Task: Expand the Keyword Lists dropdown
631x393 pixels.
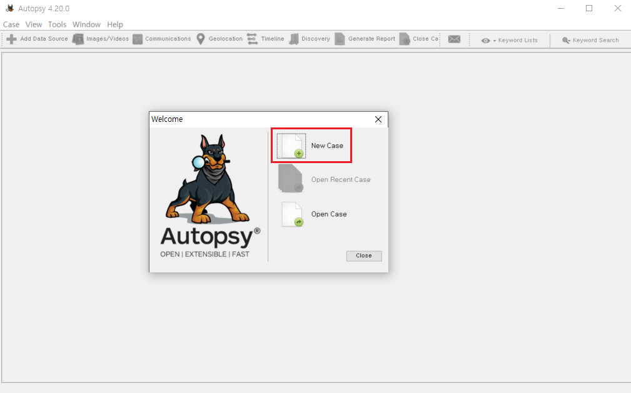Action: tap(510, 40)
